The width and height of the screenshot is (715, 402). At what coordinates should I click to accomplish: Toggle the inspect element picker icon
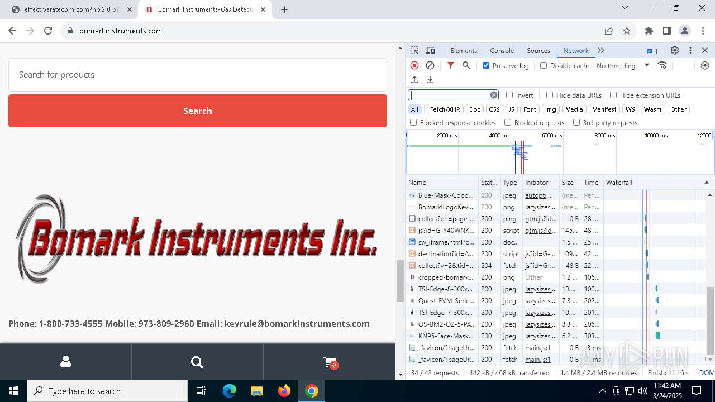tap(414, 50)
